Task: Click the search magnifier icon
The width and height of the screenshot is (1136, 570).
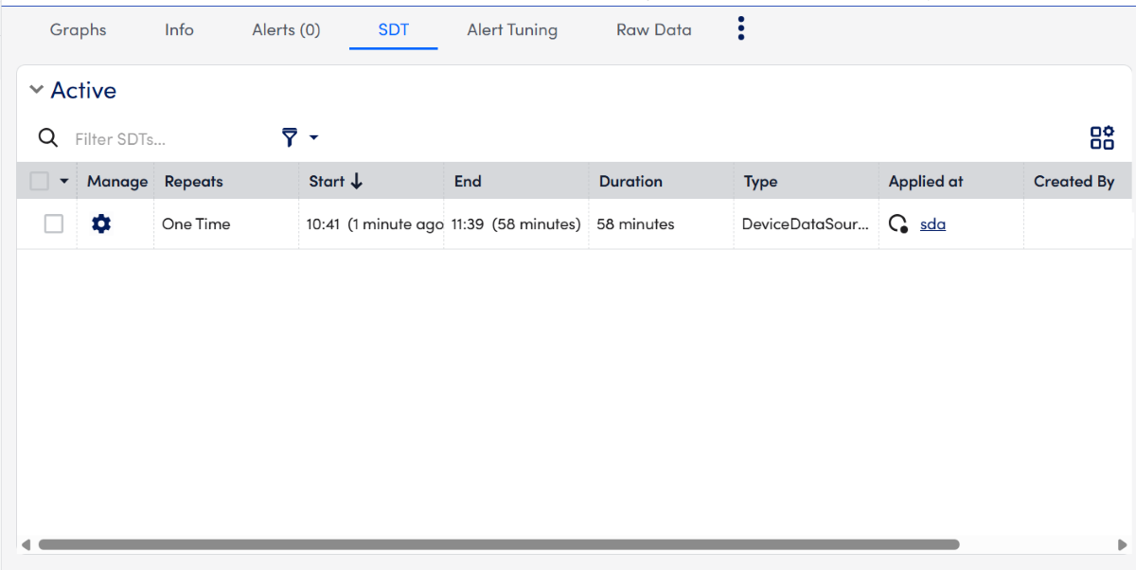Action: [48, 138]
